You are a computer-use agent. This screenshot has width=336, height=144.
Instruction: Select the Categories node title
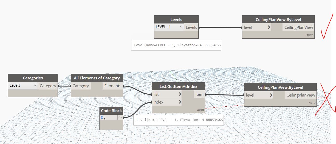coord(33,78)
